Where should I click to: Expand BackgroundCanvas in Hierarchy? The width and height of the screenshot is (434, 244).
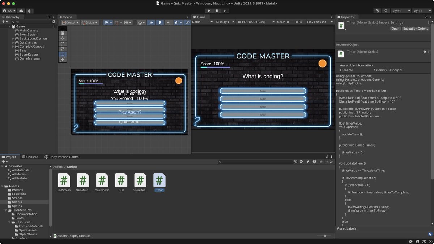[x=13, y=39]
